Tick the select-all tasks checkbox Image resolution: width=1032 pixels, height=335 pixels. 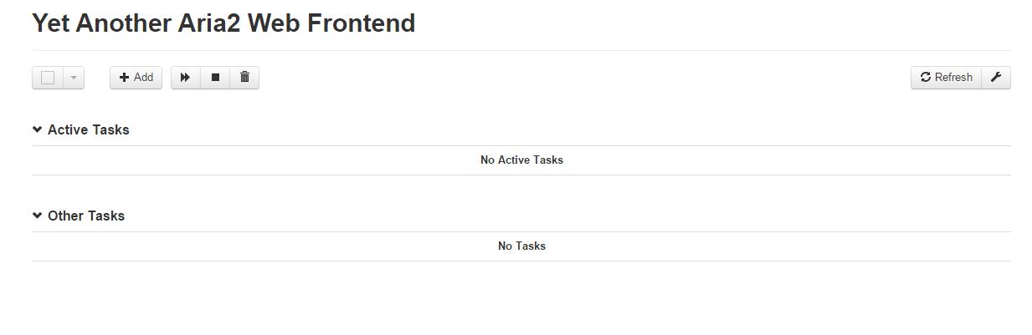pyautogui.click(x=48, y=78)
